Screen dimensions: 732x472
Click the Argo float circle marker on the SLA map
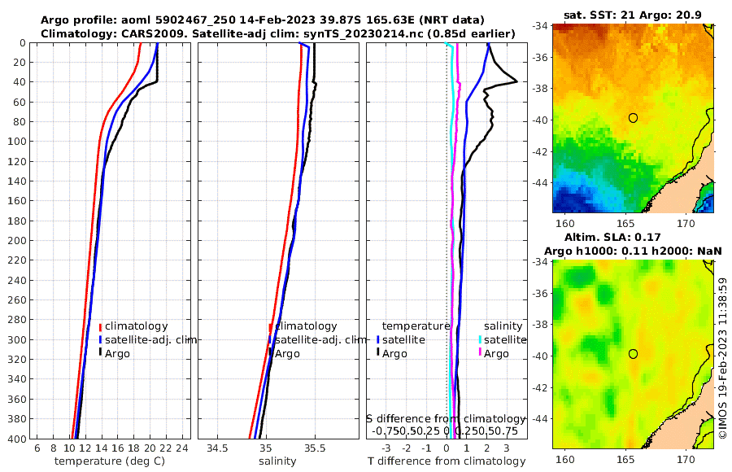click(633, 354)
